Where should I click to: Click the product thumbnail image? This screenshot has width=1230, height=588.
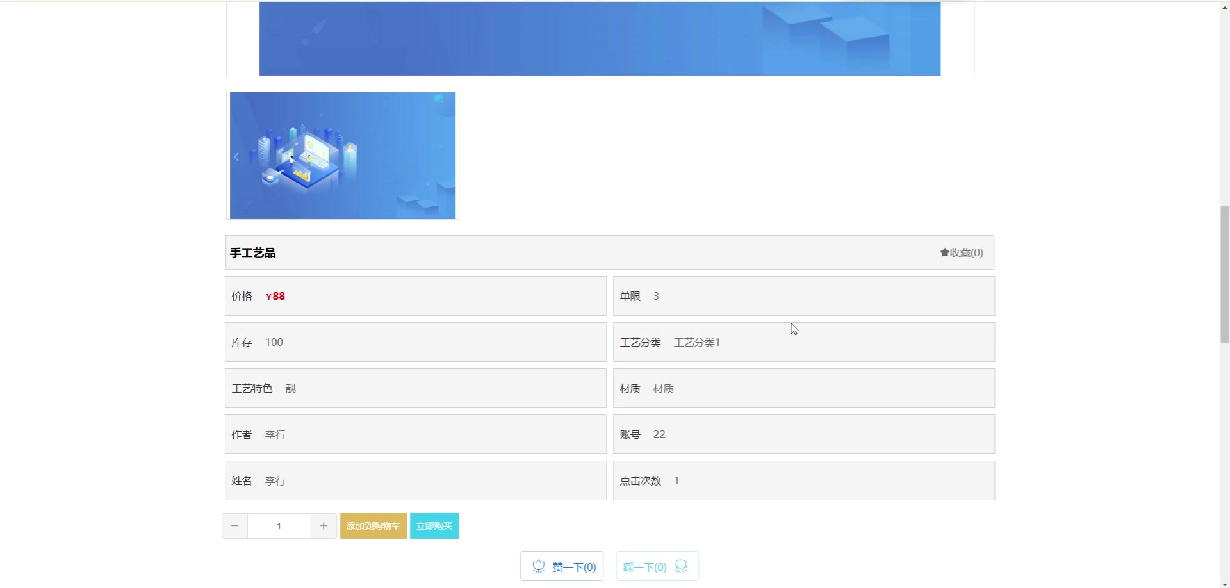coord(343,156)
